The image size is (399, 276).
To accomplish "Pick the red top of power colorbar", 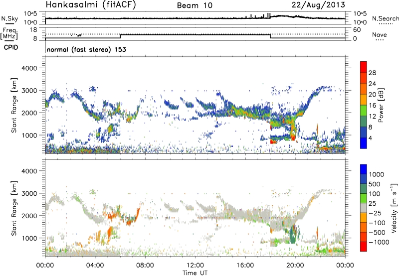I will (x=364, y=67).
